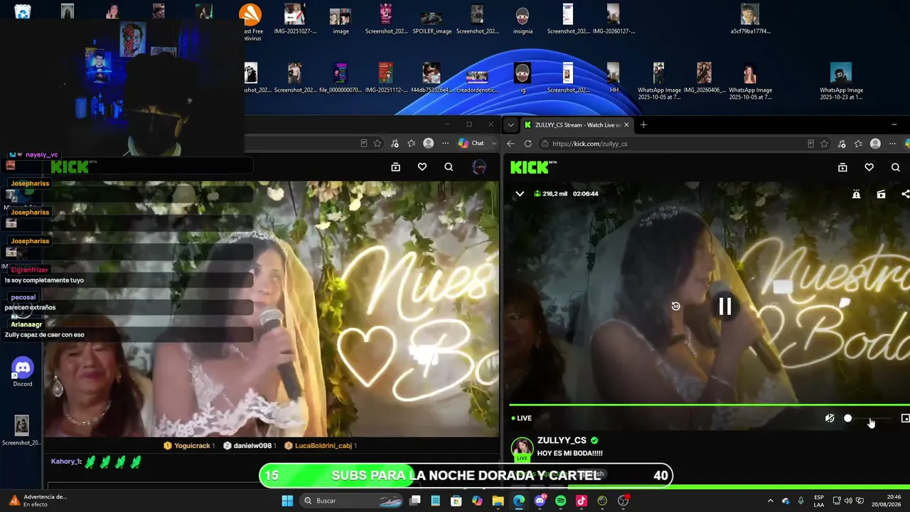The image size is (910, 512).
Task: Open the ESP LAA language switcher
Action: point(819,501)
